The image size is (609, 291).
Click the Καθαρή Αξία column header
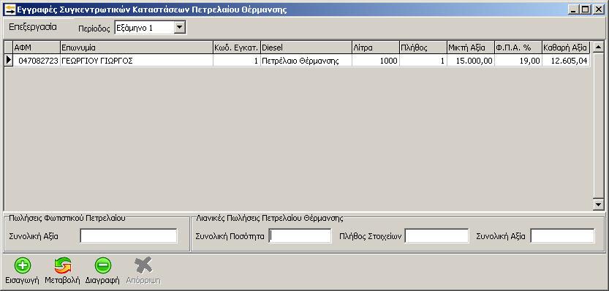point(567,48)
